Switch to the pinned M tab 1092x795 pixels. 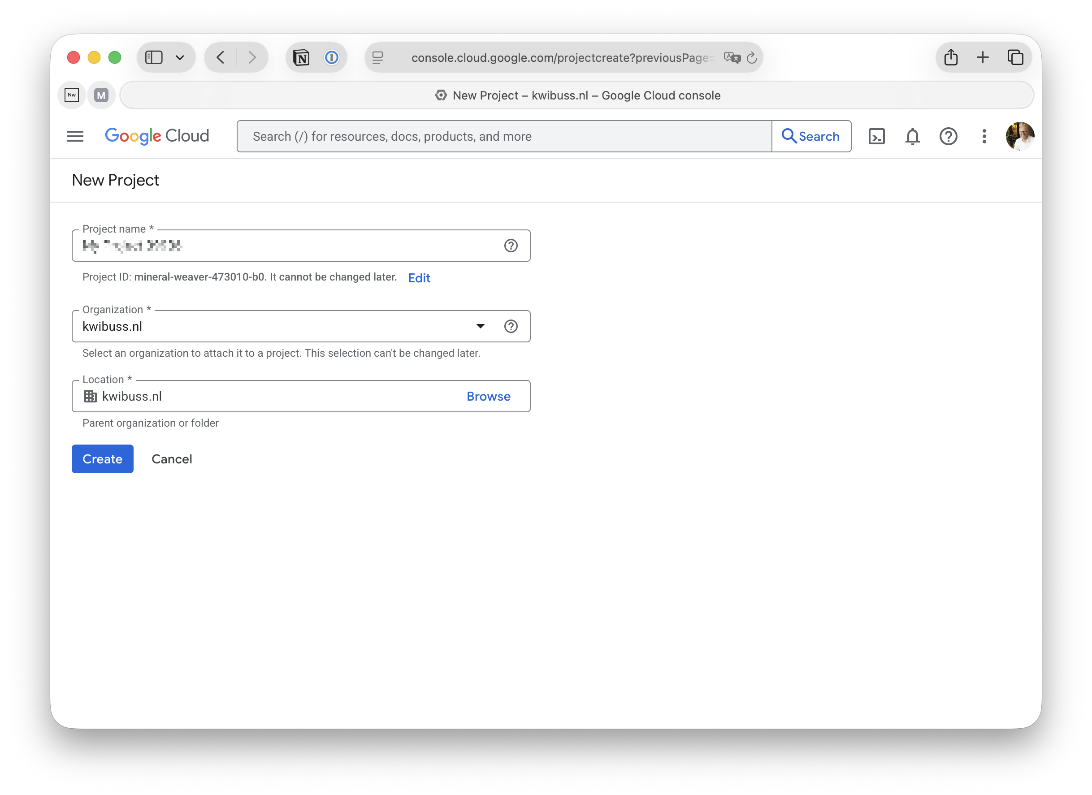[101, 95]
